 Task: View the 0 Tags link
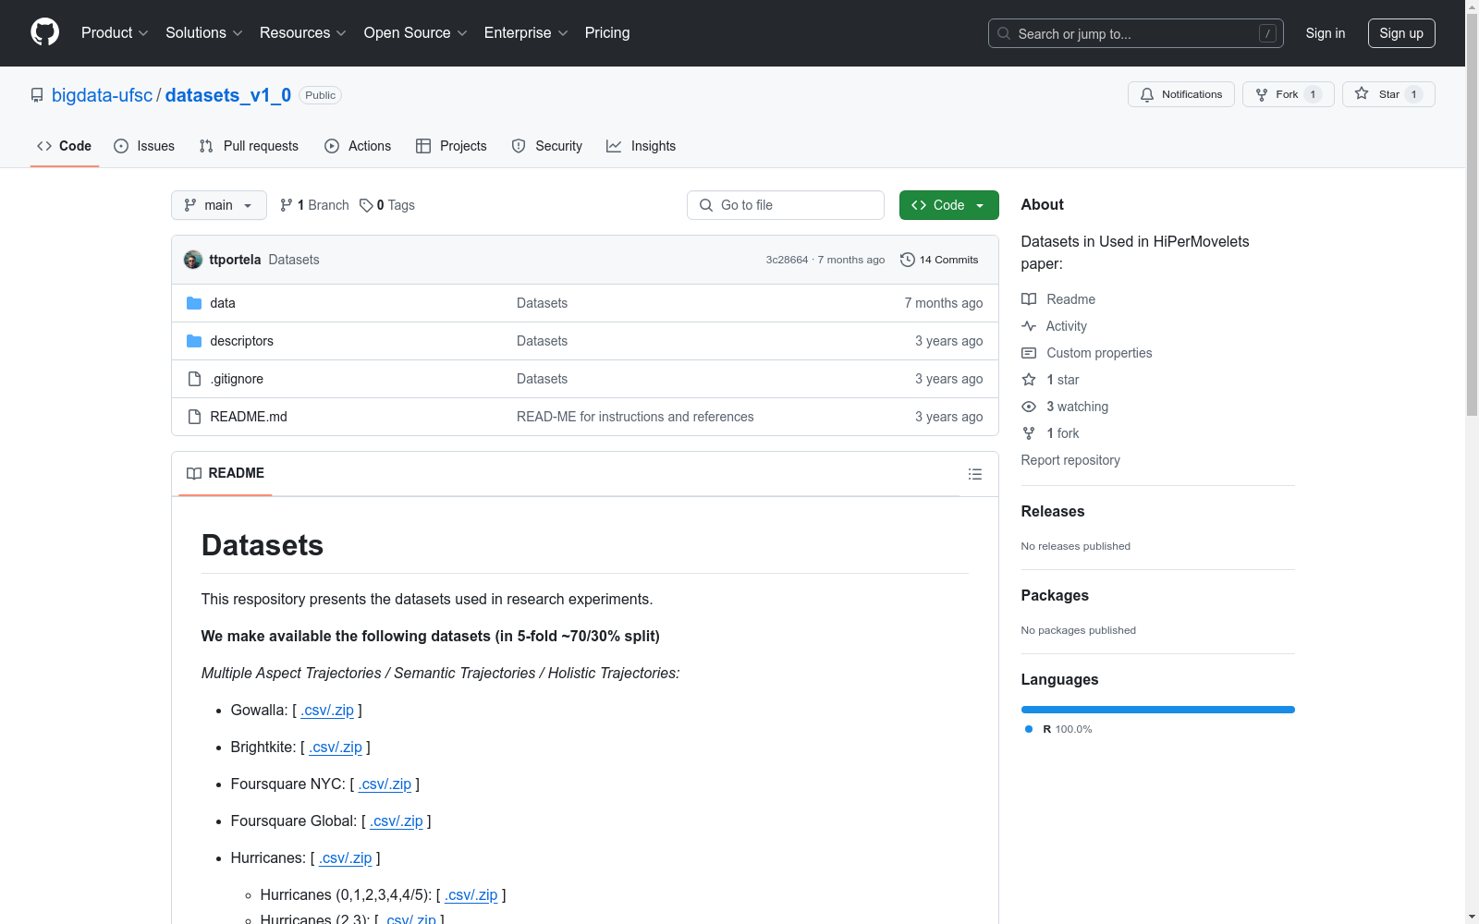pos(387,205)
